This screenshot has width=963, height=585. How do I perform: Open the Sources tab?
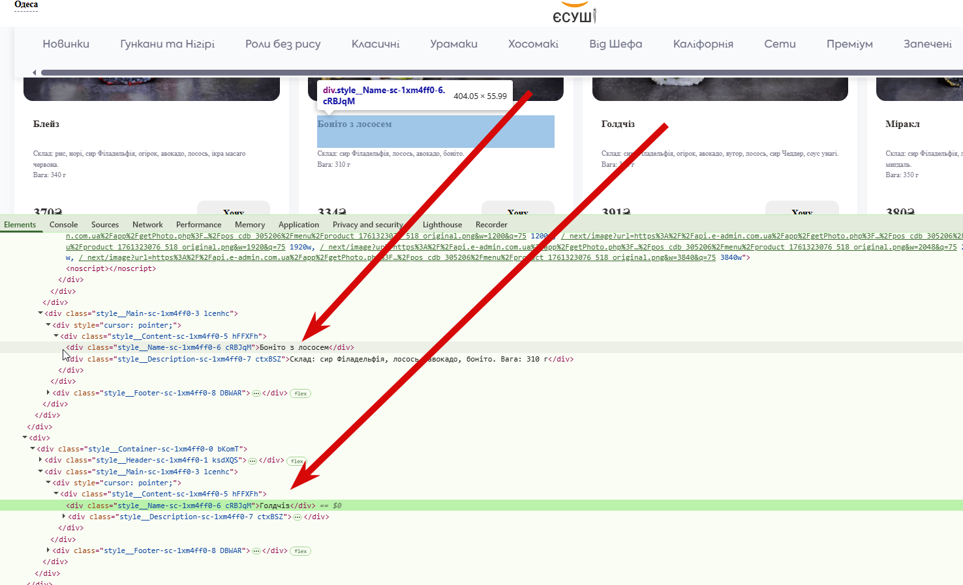(105, 225)
